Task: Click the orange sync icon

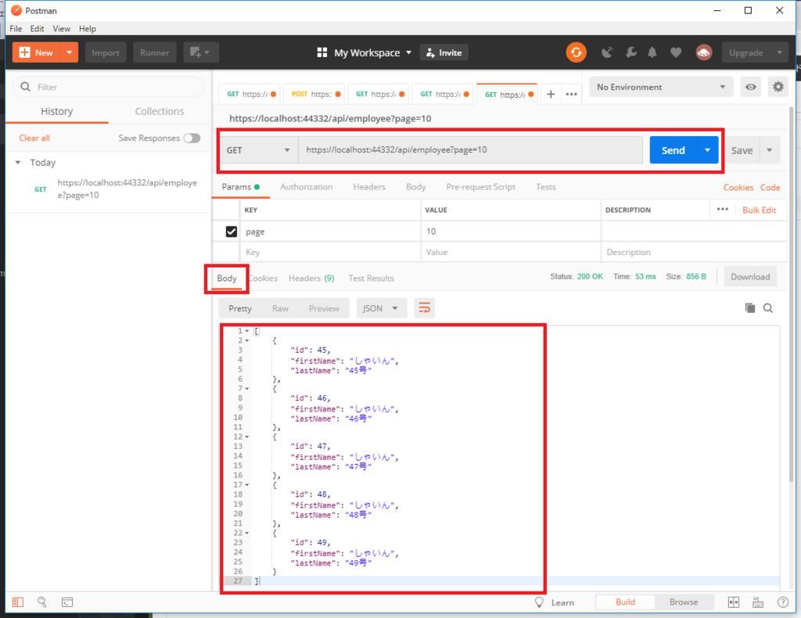Action: pyautogui.click(x=576, y=52)
